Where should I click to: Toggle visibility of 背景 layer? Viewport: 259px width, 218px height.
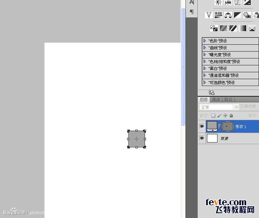coord(202,138)
